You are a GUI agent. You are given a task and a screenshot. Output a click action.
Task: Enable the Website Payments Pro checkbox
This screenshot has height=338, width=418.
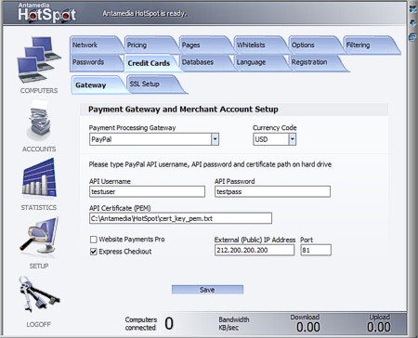[x=94, y=240]
